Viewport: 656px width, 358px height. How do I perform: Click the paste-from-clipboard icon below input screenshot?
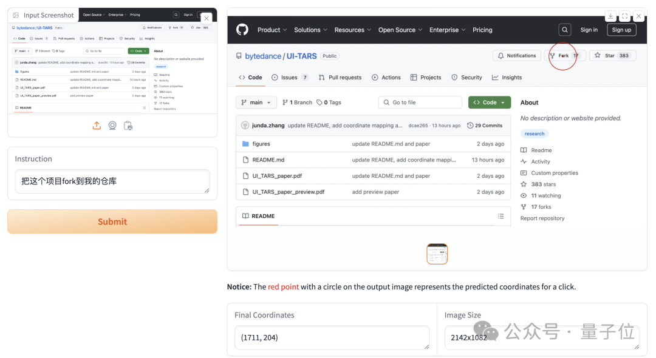point(128,126)
